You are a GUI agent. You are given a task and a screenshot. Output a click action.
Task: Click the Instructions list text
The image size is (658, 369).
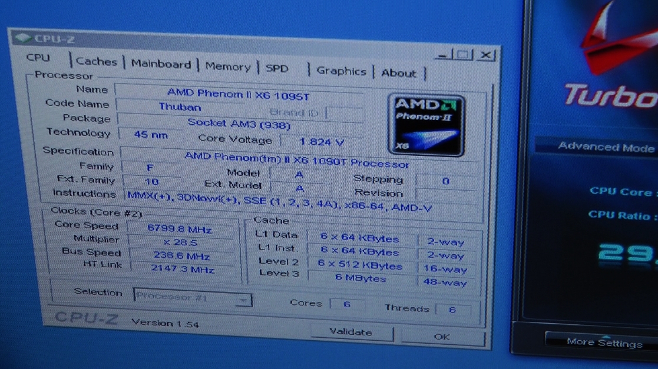tap(279, 202)
